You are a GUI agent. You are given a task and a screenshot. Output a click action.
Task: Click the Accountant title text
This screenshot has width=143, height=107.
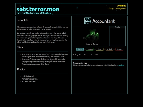tap(104, 21)
